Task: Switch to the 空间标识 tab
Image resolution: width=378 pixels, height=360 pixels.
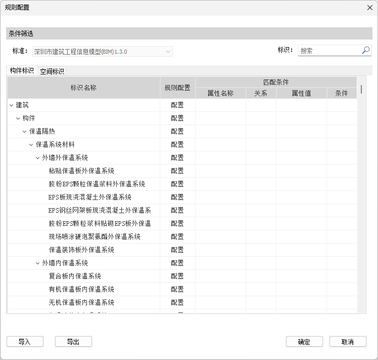Action: (52, 71)
